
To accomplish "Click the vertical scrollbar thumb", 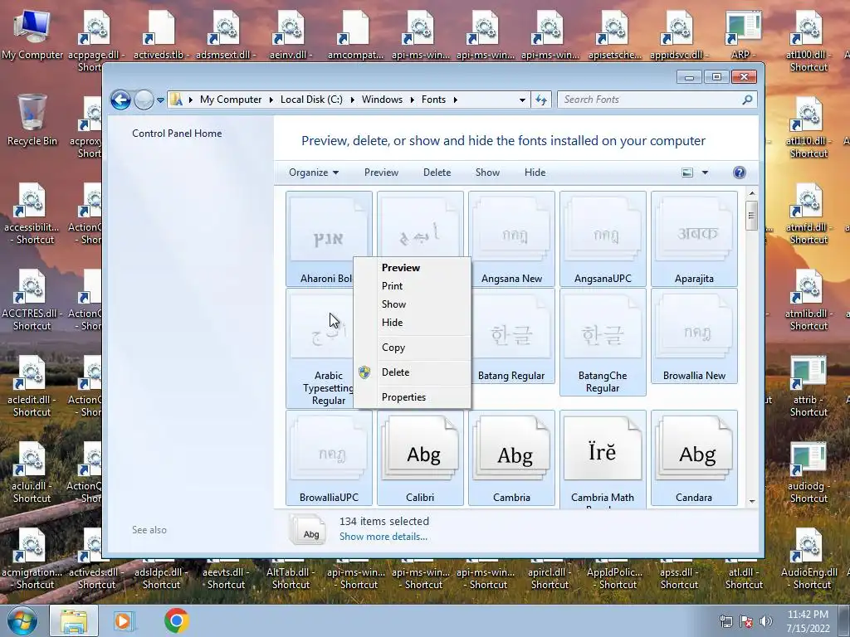I will point(752,216).
